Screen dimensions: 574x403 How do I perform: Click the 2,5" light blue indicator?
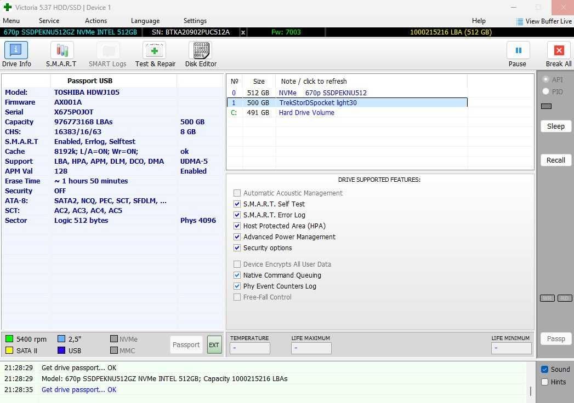pyautogui.click(x=61, y=339)
